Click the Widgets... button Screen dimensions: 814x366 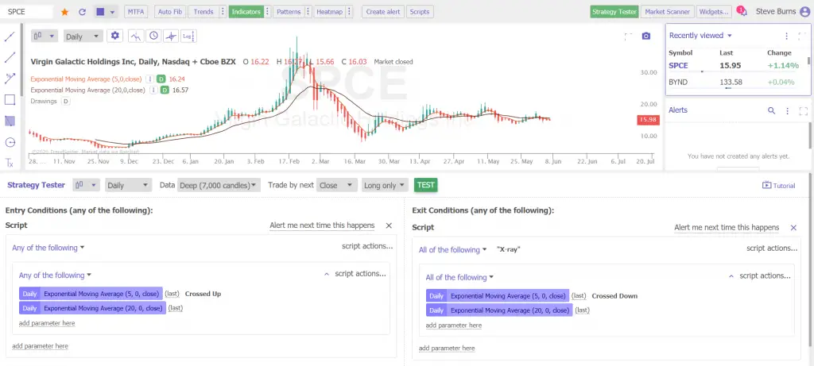(714, 11)
